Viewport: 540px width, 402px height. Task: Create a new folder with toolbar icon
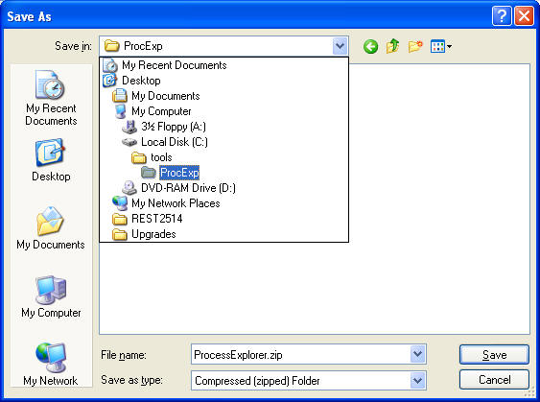coord(415,46)
